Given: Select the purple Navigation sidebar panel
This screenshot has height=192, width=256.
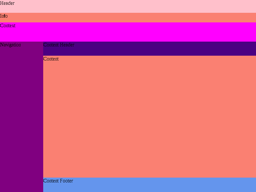Looking at the screenshot, I should (x=21, y=117).
